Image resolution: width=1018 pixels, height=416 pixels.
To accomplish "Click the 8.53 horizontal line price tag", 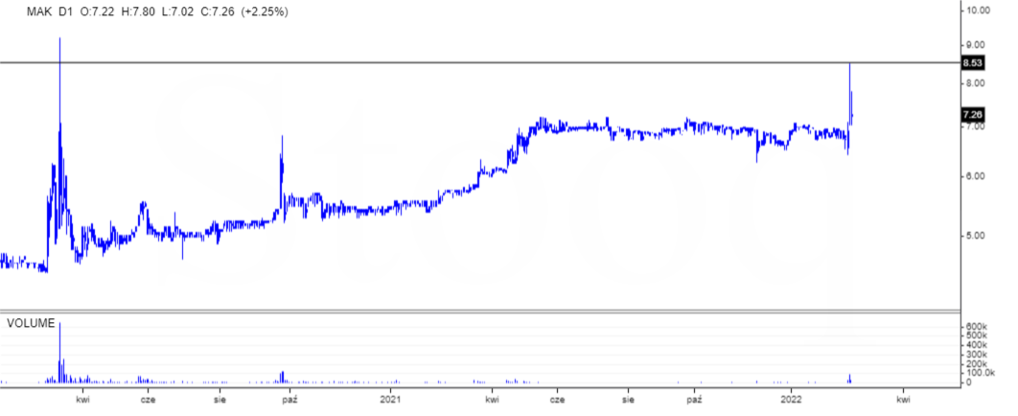I will (x=973, y=63).
